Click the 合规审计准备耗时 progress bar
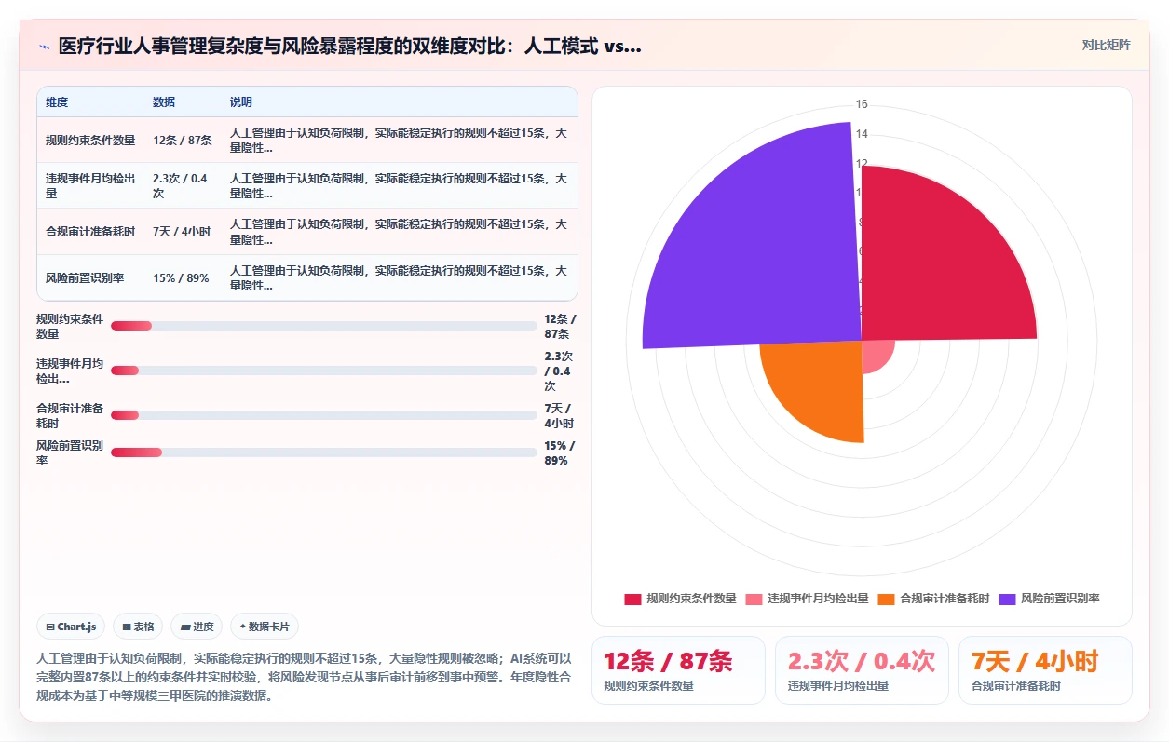1169x742 pixels. 324,415
